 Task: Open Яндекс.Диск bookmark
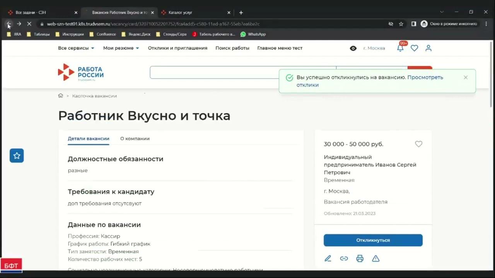136,34
